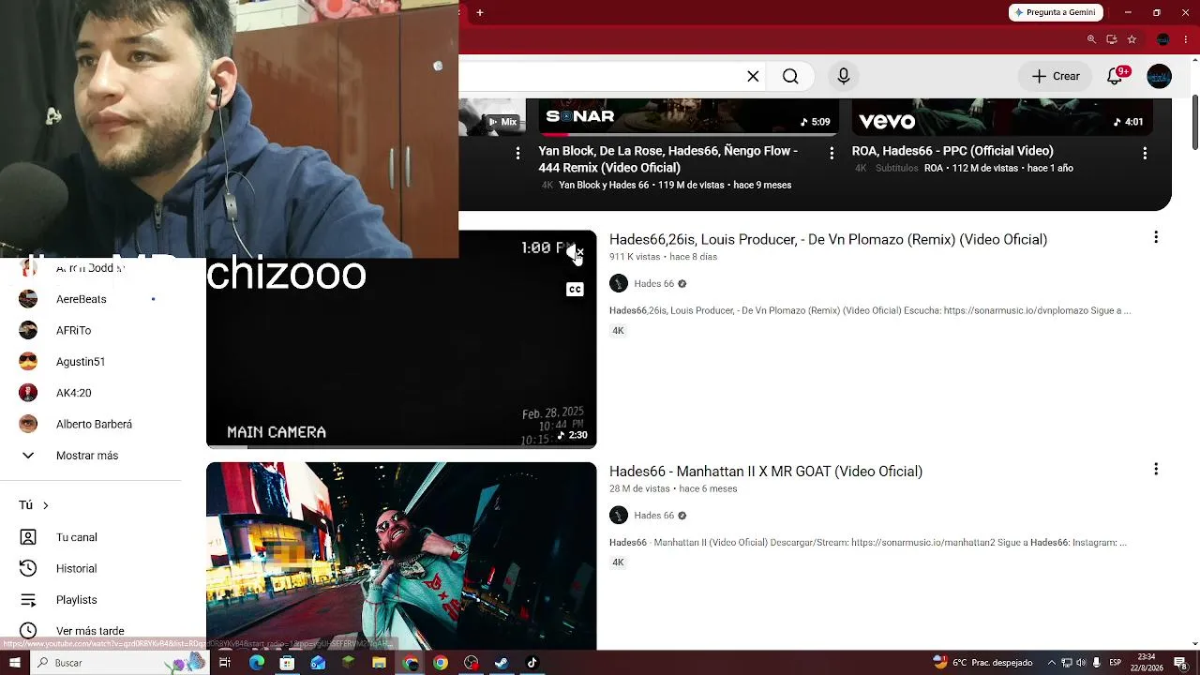Open File Explorer from taskbar
This screenshot has width=1200, height=675.
[x=379, y=663]
